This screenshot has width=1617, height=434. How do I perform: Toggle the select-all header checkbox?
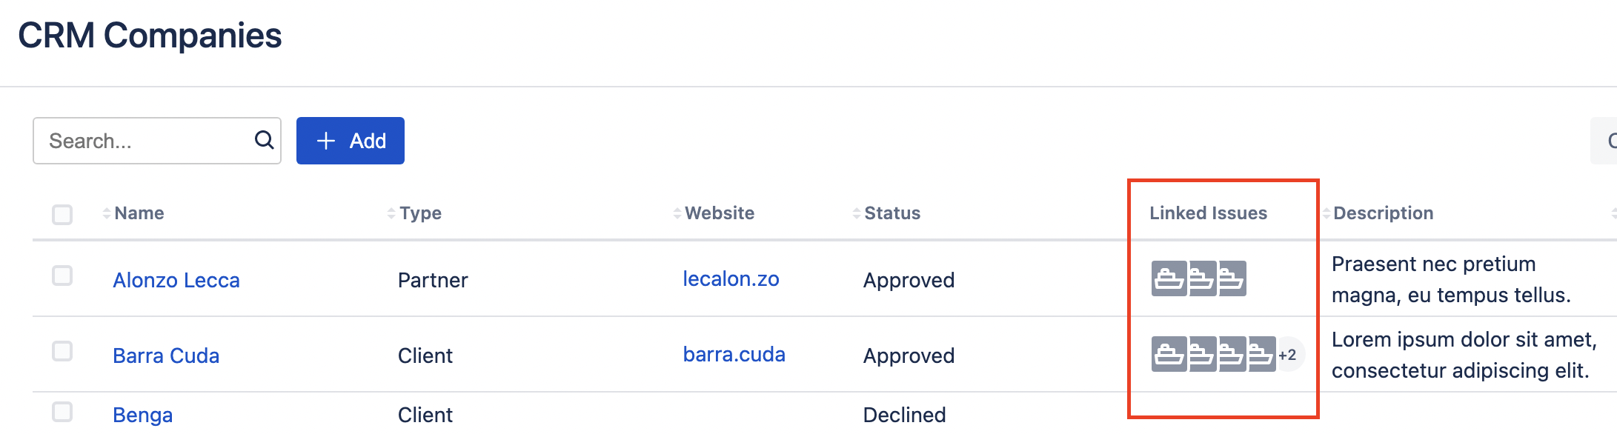click(x=62, y=214)
